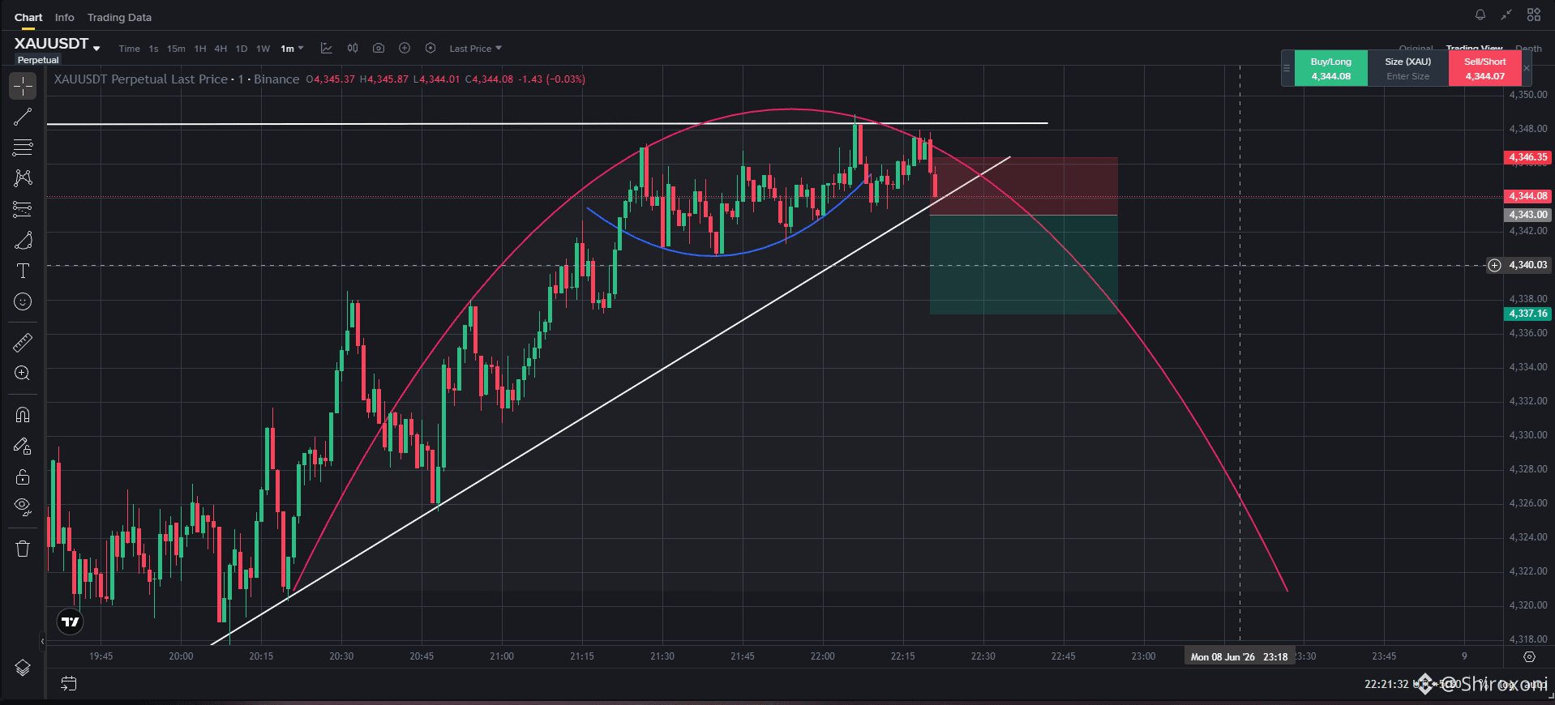This screenshot has height=705, width=1555.
Task: Select the ruler measure tool
Action: pyautogui.click(x=23, y=343)
